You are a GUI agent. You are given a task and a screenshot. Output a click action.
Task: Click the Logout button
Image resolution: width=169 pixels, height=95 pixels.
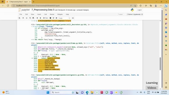(x=139, y=10)
